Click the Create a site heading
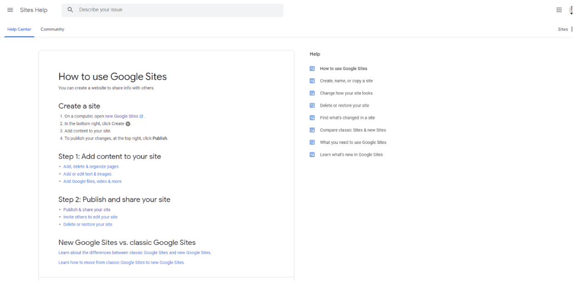Viewport: 587px width, 287px height. point(79,106)
